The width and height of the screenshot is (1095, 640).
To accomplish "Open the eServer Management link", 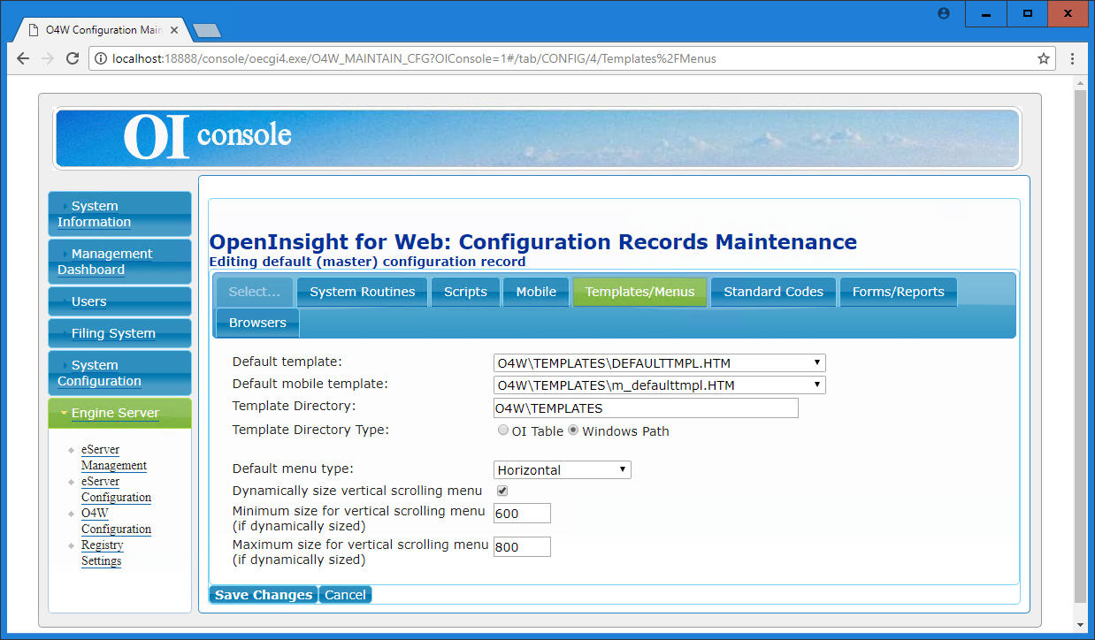I will click(114, 457).
